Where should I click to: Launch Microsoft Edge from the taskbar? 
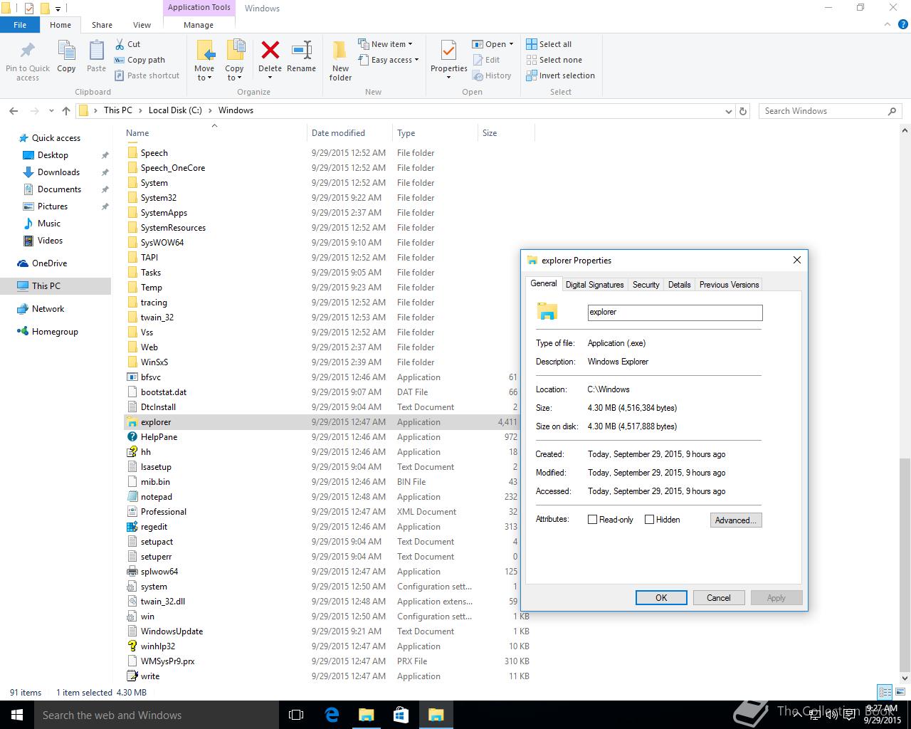[332, 715]
